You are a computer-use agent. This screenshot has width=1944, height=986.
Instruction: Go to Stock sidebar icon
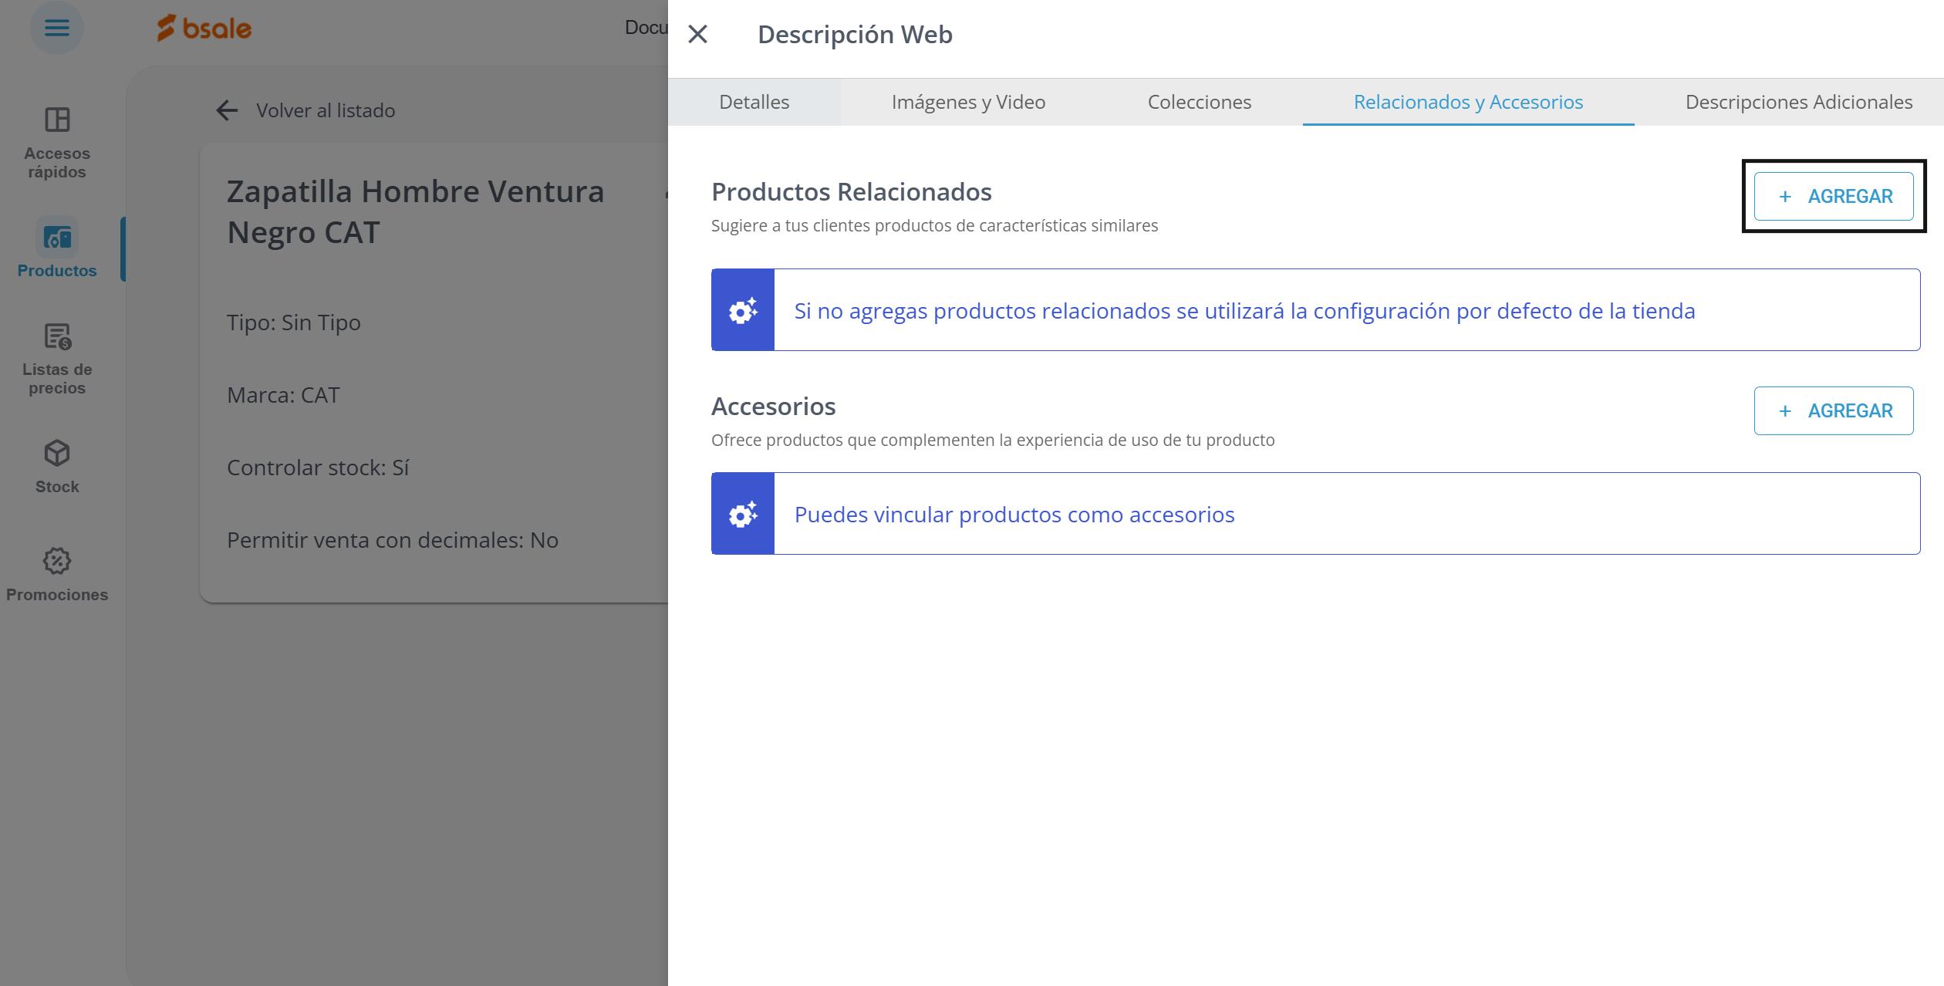pos(57,454)
